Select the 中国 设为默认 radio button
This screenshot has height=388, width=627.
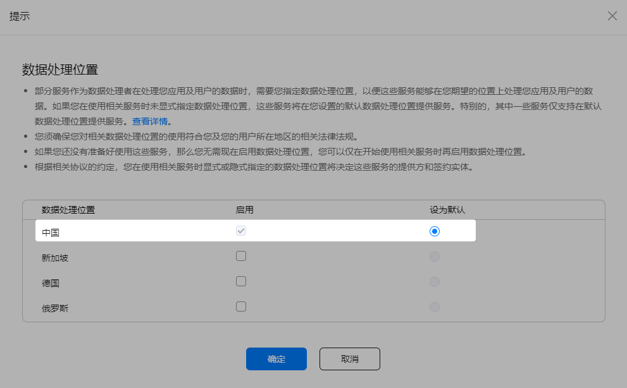[x=434, y=231]
